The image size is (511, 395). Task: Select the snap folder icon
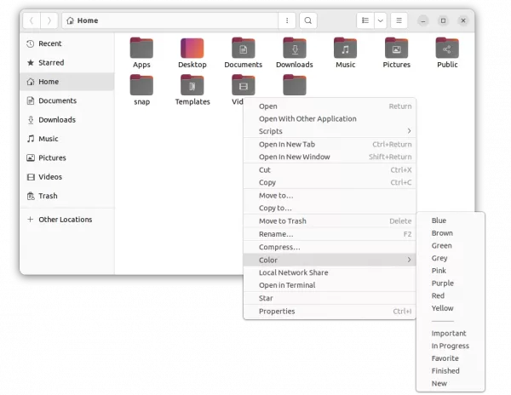click(x=141, y=85)
